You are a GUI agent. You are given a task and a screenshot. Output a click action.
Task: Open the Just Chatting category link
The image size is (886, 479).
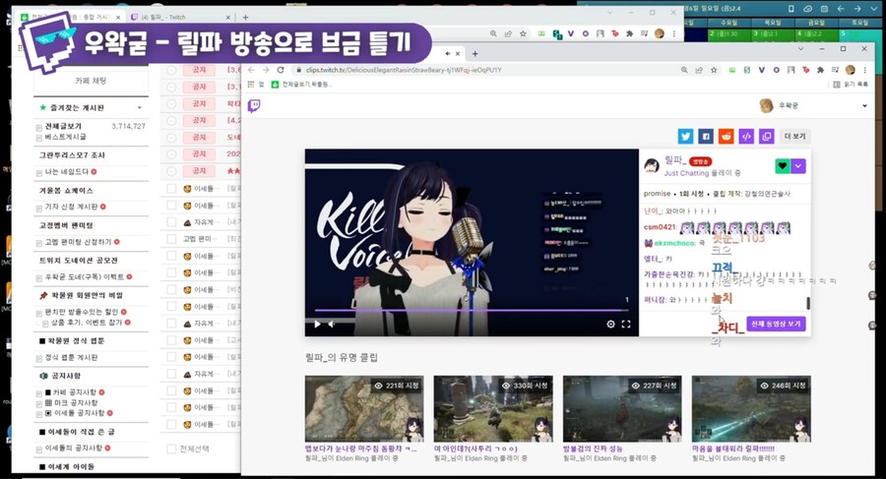click(686, 173)
